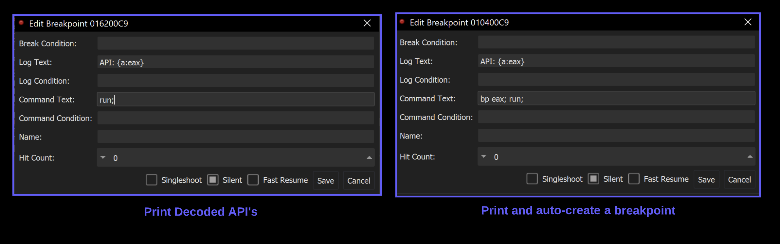Save breakpoint 010400C9 settings

(706, 179)
